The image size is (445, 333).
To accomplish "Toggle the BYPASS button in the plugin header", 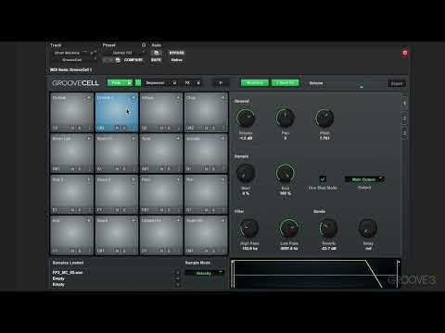I will pyautogui.click(x=176, y=53).
